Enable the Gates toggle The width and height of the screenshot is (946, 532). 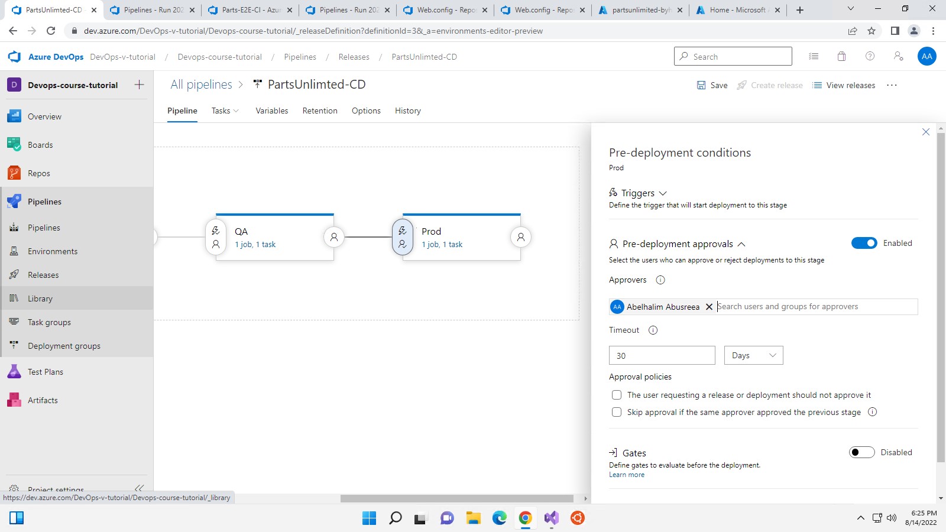pyautogui.click(x=861, y=452)
